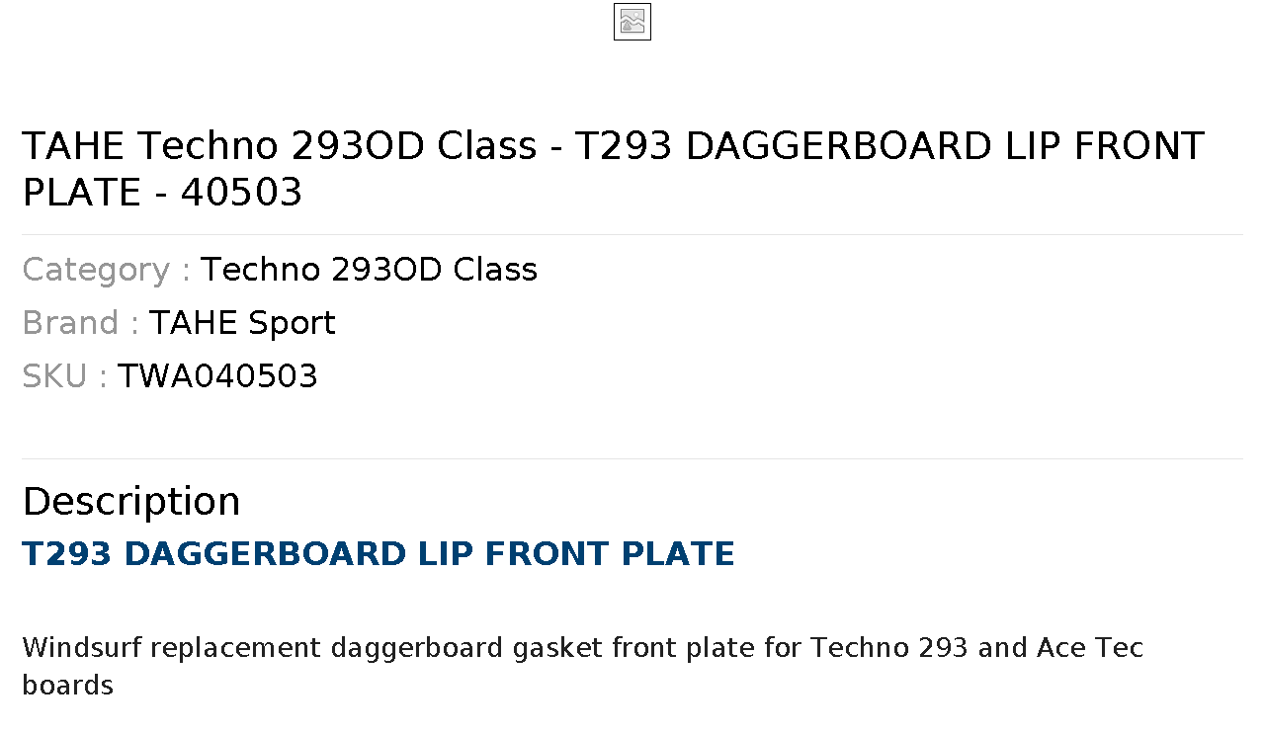The width and height of the screenshot is (1265, 734).
Task: Open the Techno 293OD Class category link
Action: pos(369,270)
